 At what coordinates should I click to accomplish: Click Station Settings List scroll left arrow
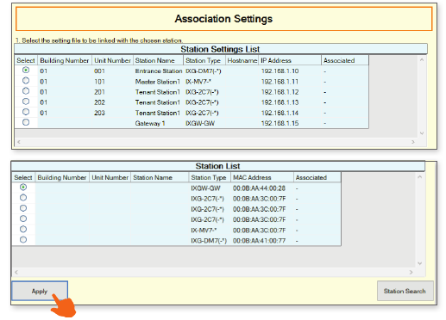(x=19, y=142)
